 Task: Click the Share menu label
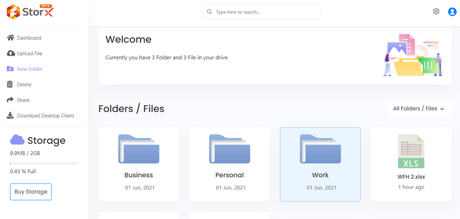(x=24, y=100)
